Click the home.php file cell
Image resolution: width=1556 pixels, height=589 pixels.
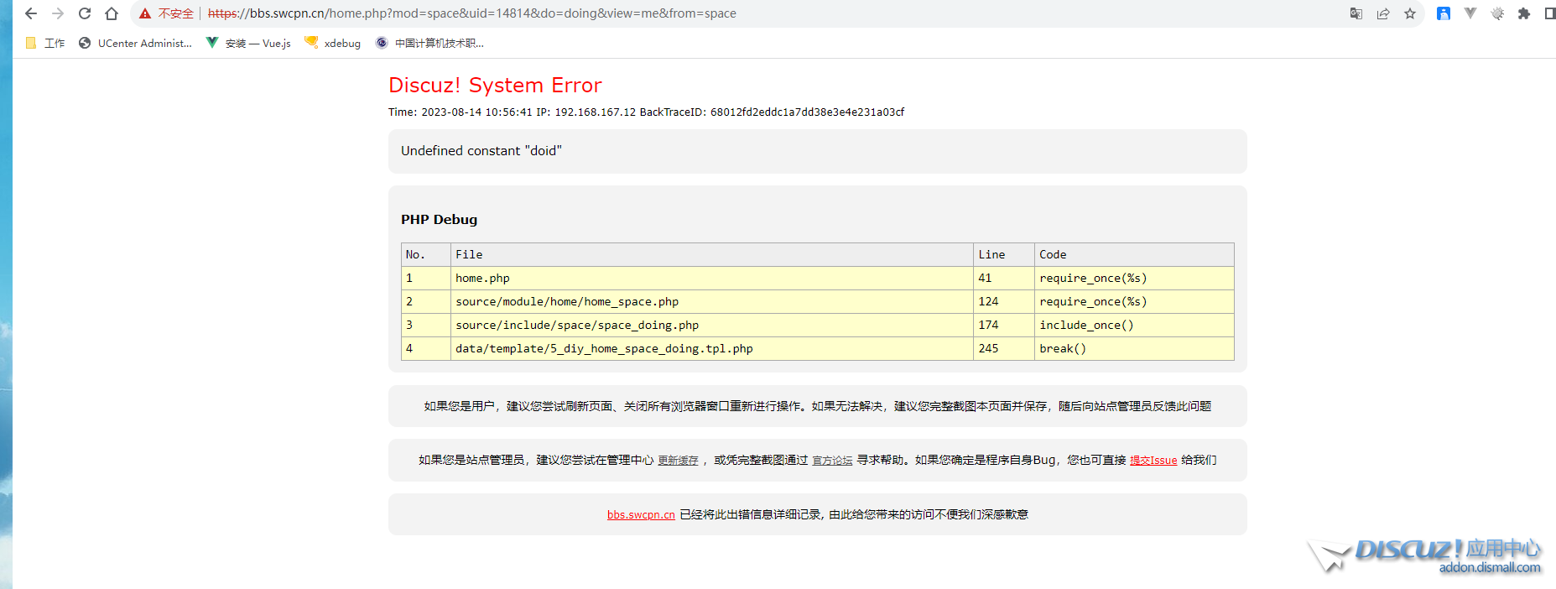tap(711, 278)
